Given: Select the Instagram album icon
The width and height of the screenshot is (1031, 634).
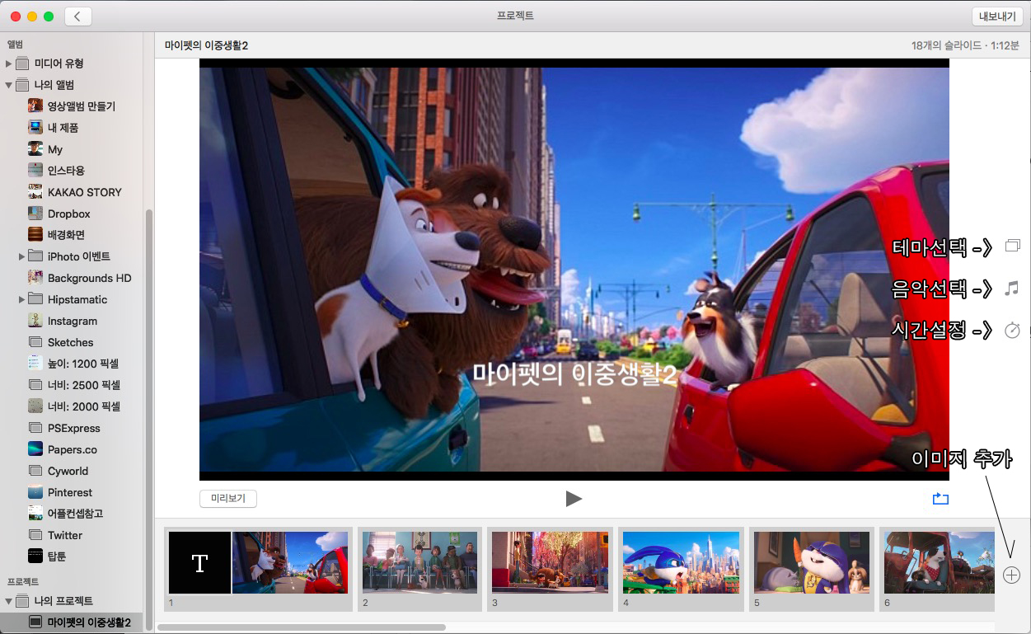Looking at the screenshot, I should (x=35, y=321).
